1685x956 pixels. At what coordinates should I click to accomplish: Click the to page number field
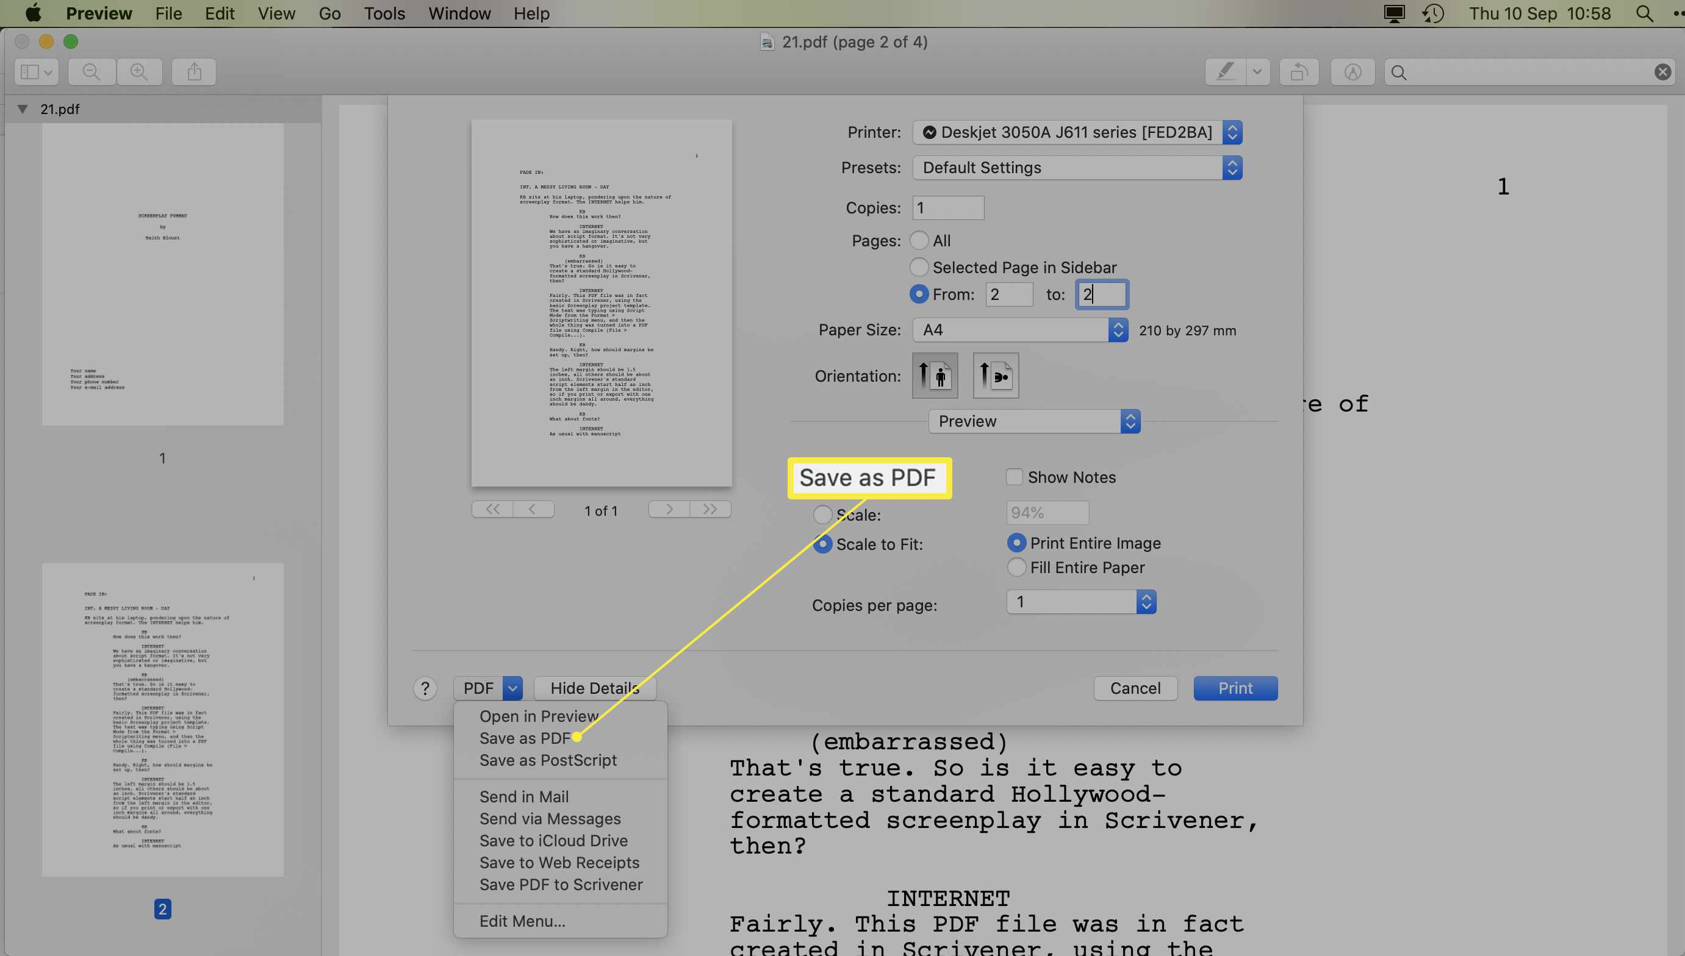tap(1102, 294)
